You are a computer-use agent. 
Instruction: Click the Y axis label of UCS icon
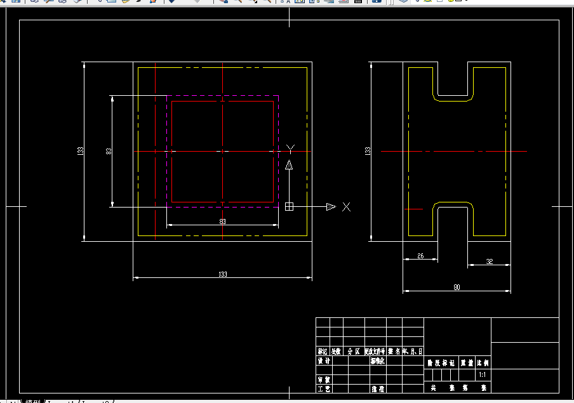coord(290,149)
